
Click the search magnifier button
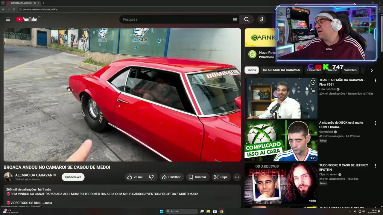point(247,19)
